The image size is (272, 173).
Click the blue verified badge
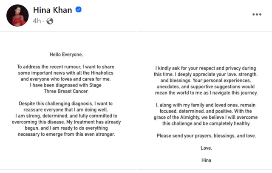pos(79,10)
